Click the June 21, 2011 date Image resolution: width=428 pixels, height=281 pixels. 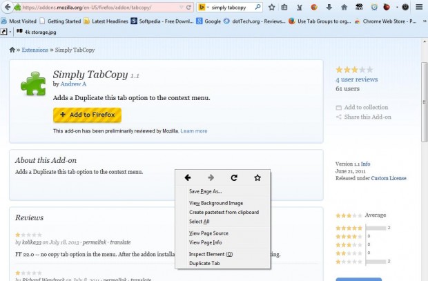tap(351, 171)
